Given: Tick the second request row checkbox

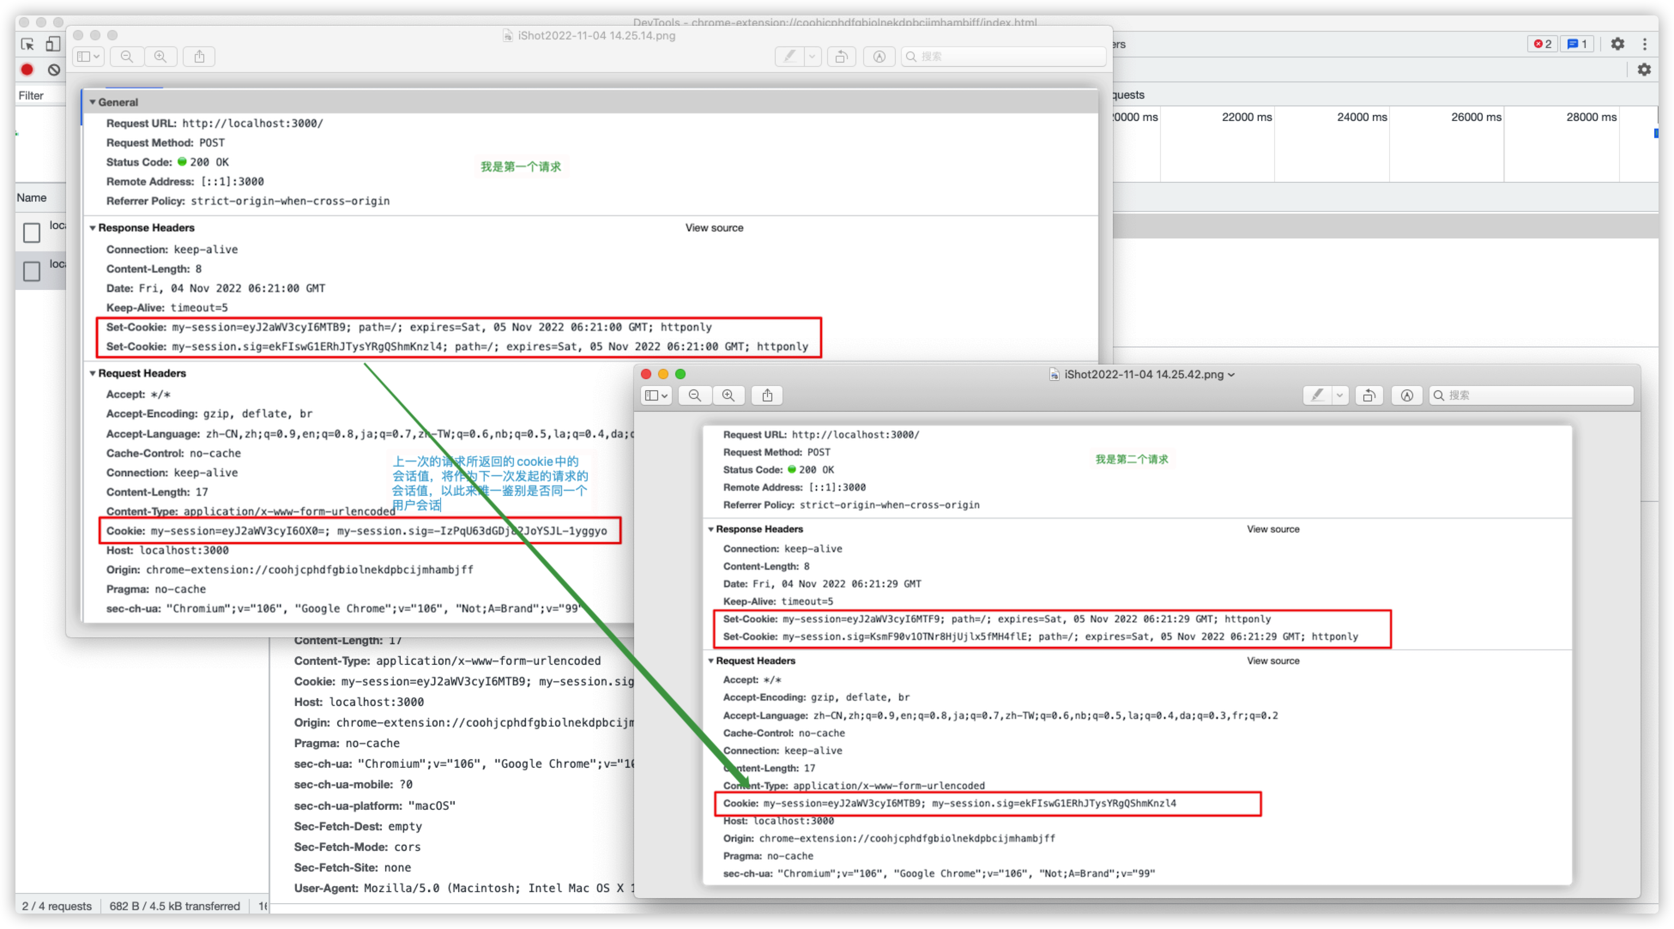Looking at the screenshot, I should point(31,271).
